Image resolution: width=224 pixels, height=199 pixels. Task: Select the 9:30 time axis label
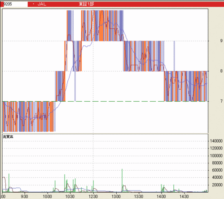[x=24, y=196]
